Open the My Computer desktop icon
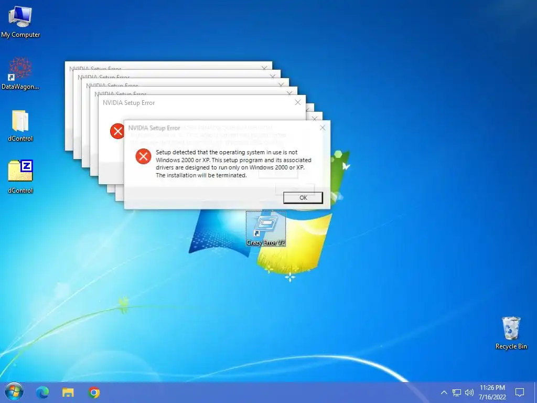The height and width of the screenshot is (403, 537). (x=20, y=22)
